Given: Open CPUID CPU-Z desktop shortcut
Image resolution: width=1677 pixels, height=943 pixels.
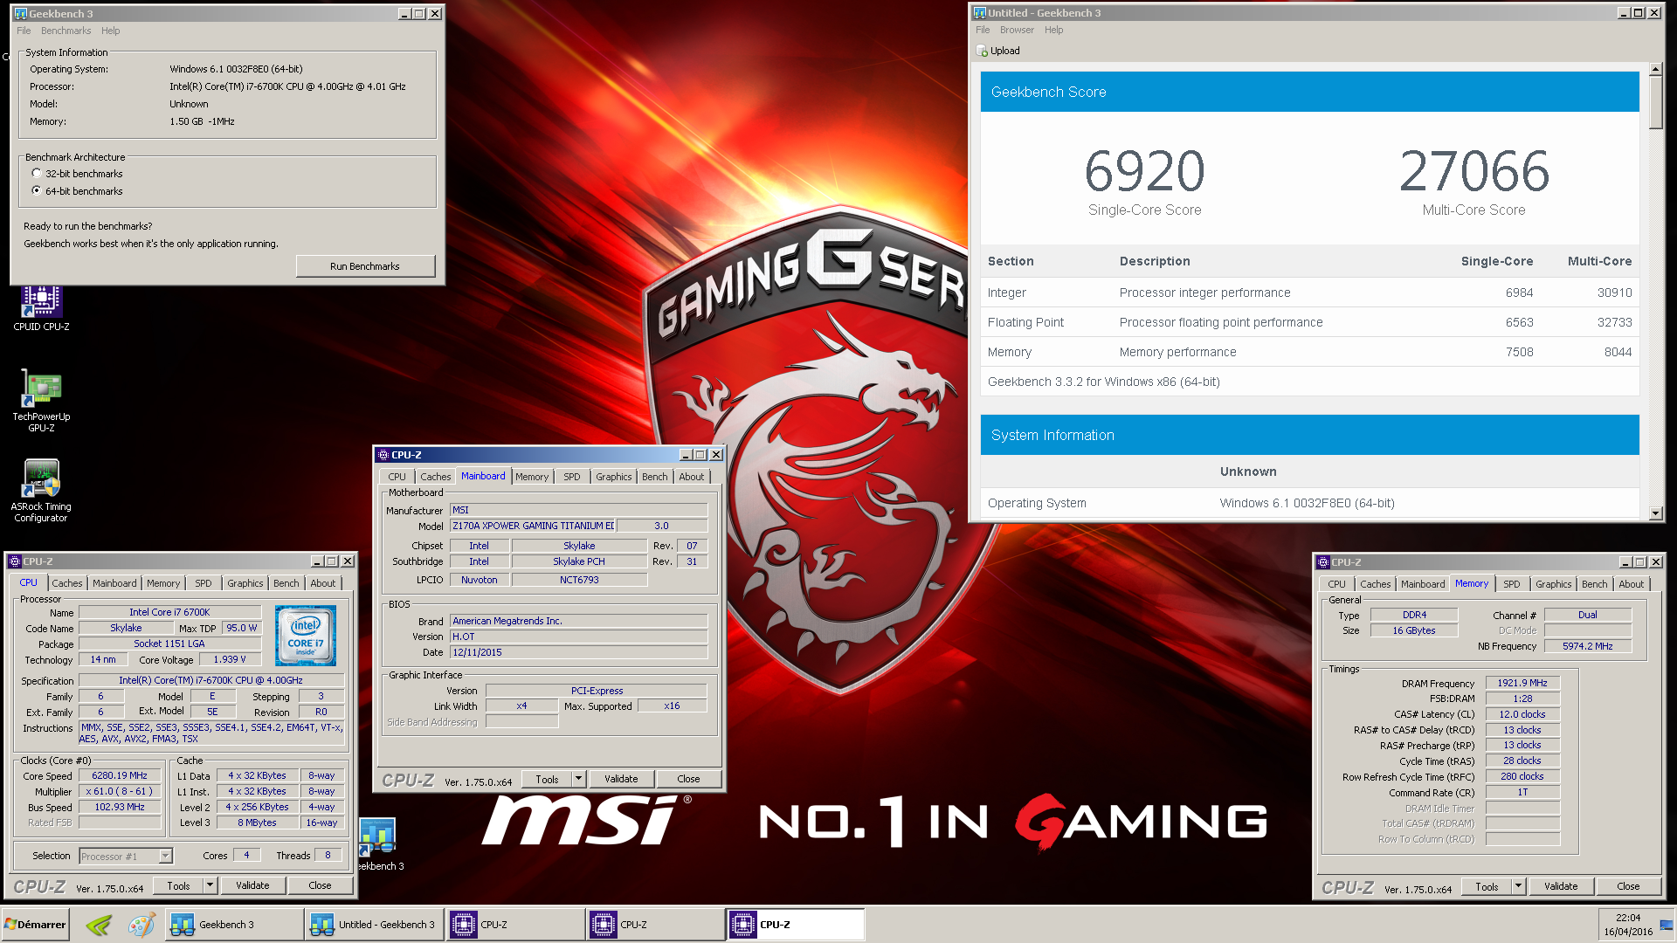Looking at the screenshot, I should coord(41,307).
